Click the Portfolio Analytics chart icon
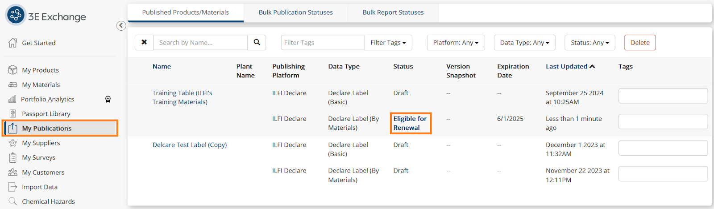 click(12, 99)
